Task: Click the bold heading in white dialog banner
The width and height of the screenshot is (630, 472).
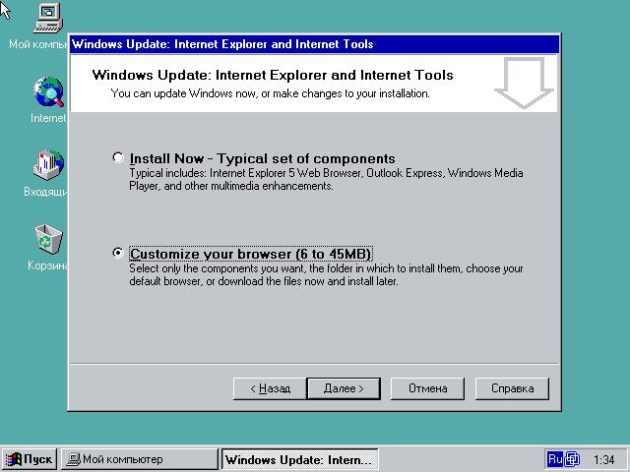Action: (272, 75)
